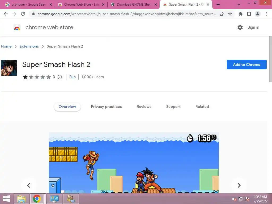Click the padlock site info icon

pos(33,14)
